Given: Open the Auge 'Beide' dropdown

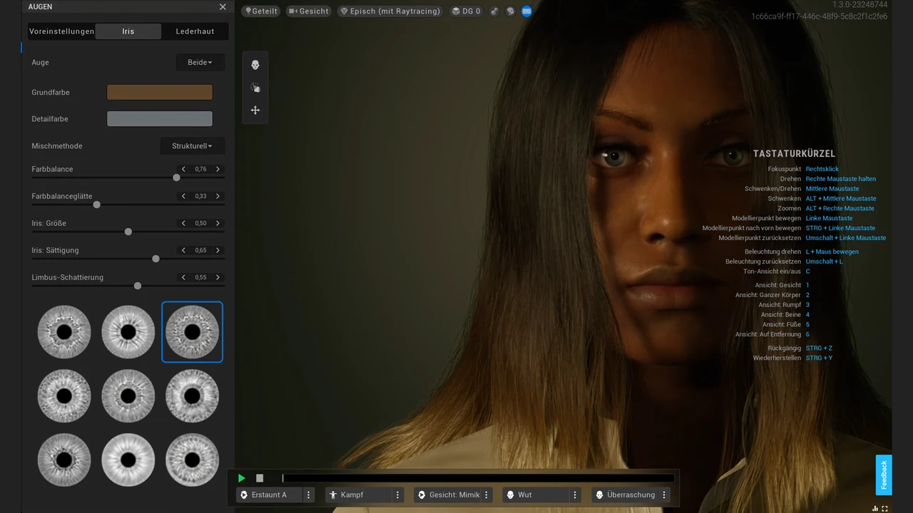Looking at the screenshot, I should pyautogui.click(x=200, y=63).
